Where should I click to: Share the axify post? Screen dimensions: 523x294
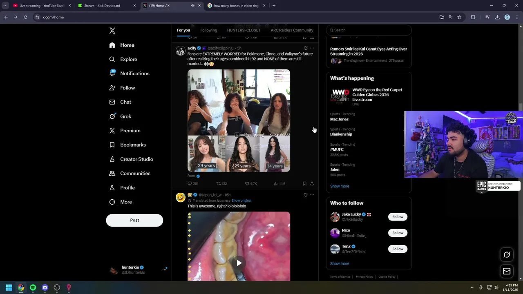coord(312,184)
